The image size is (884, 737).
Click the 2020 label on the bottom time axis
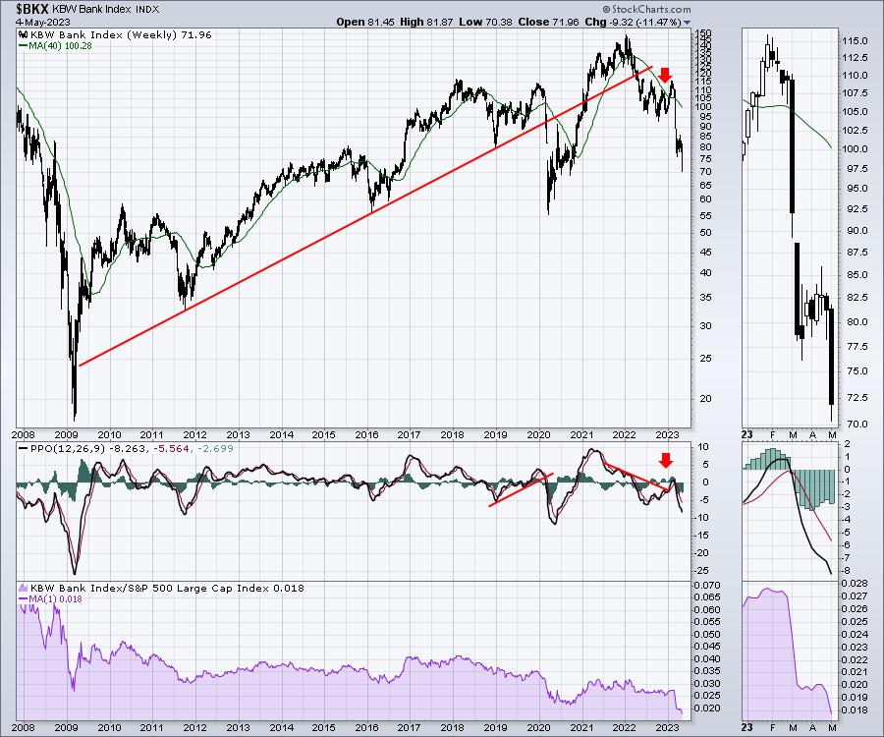(540, 726)
